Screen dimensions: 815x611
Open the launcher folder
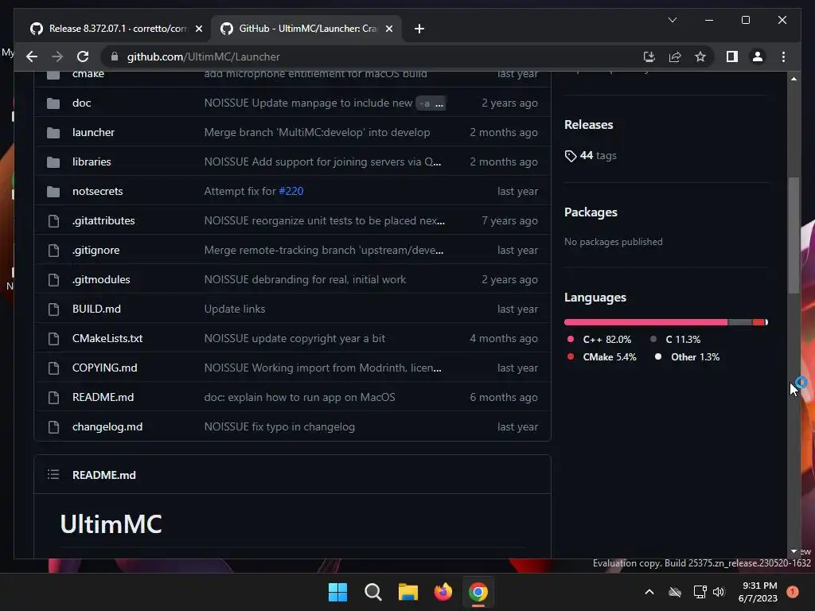point(93,133)
